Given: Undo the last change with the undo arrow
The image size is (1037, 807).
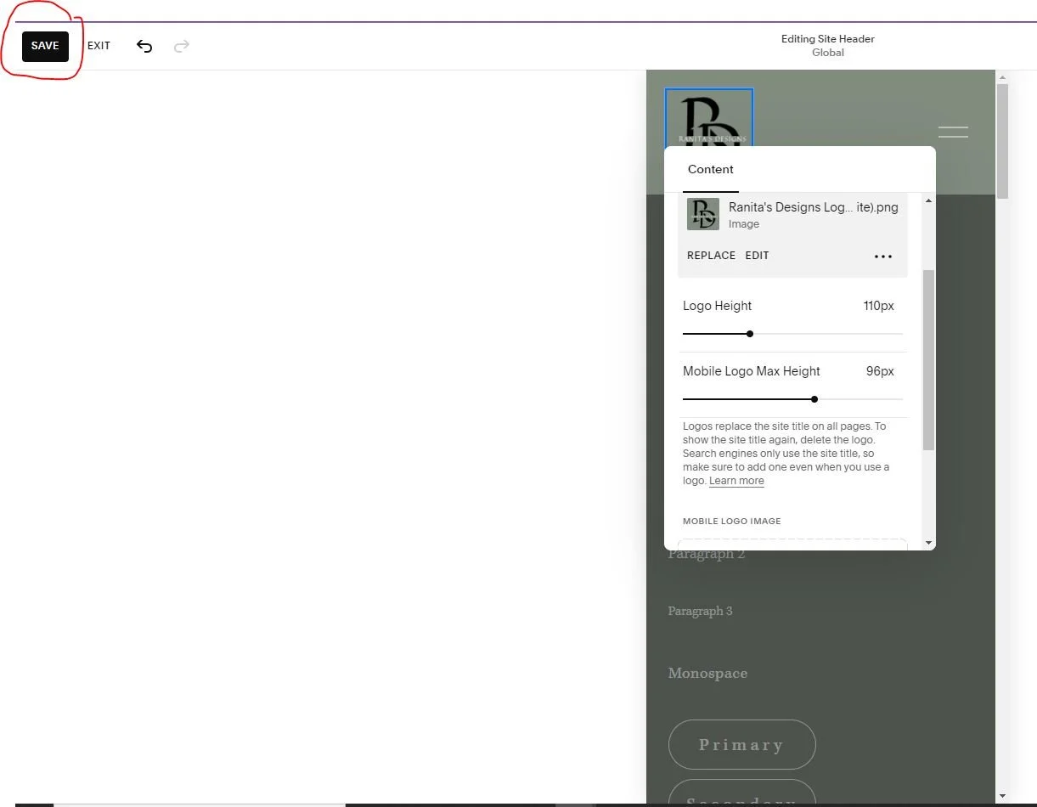Looking at the screenshot, I should point(144,46).
